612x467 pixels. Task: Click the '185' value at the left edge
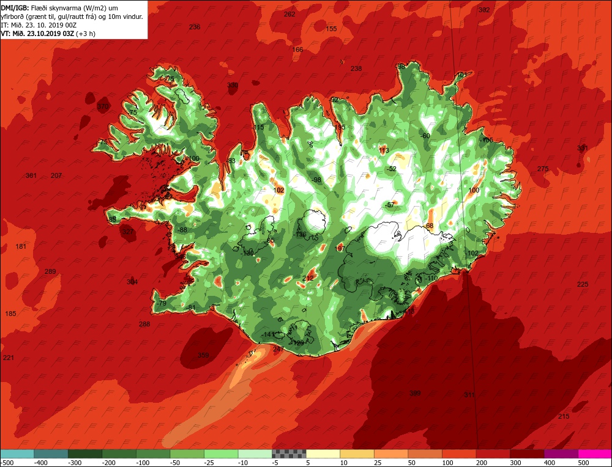(x=10, y=314)
